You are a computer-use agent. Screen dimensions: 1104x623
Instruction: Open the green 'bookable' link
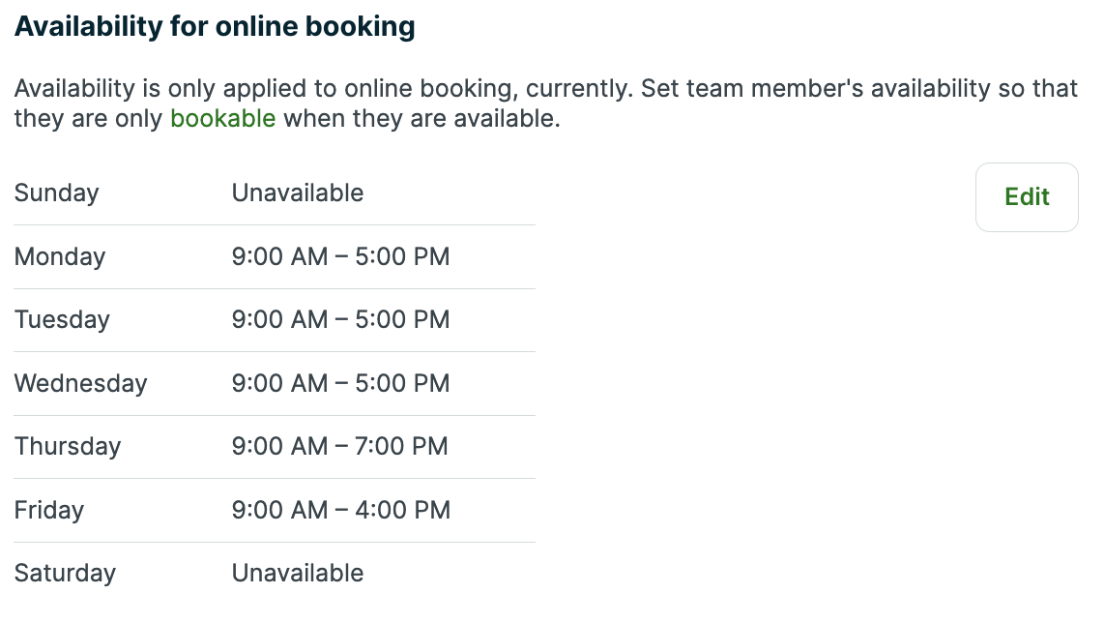click(x=222, y=120)
